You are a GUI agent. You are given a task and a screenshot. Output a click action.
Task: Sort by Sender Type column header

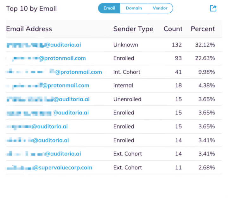(x=133, y=29)
